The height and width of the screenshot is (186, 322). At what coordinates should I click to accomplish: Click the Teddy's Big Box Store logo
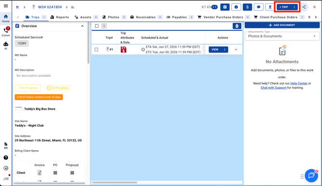pyautogui.click(x=18, y=109)
